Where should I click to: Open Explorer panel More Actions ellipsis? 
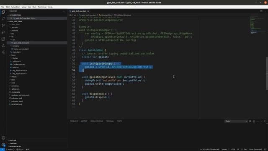(x=64, y=11)
